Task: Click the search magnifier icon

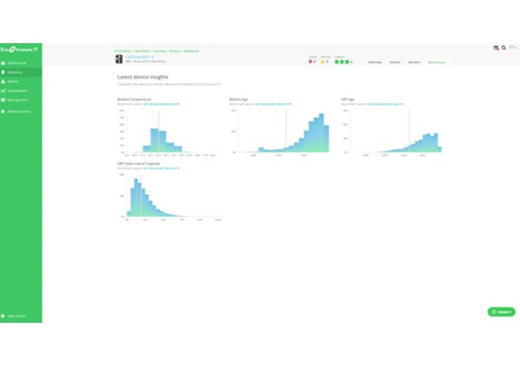Action: pyautogui.click(x=504, y=48)
